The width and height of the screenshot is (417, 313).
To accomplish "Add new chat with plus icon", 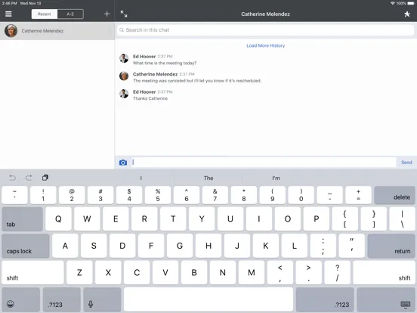I will click(107, 14).
